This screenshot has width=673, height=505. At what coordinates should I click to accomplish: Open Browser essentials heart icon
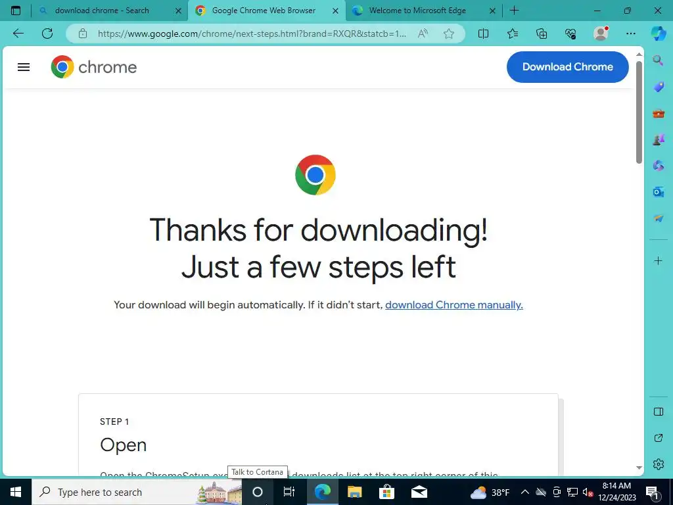pyautogui.click(x=570, y=34)
